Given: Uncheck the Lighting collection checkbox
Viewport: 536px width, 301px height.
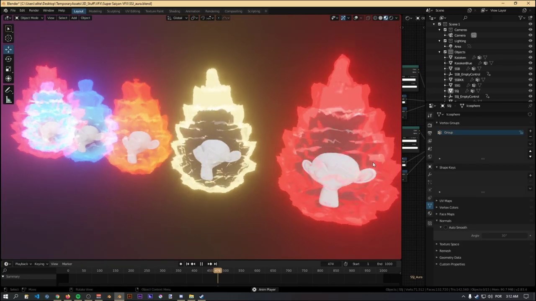Looking at the screenshot, I should coord(445,41).
